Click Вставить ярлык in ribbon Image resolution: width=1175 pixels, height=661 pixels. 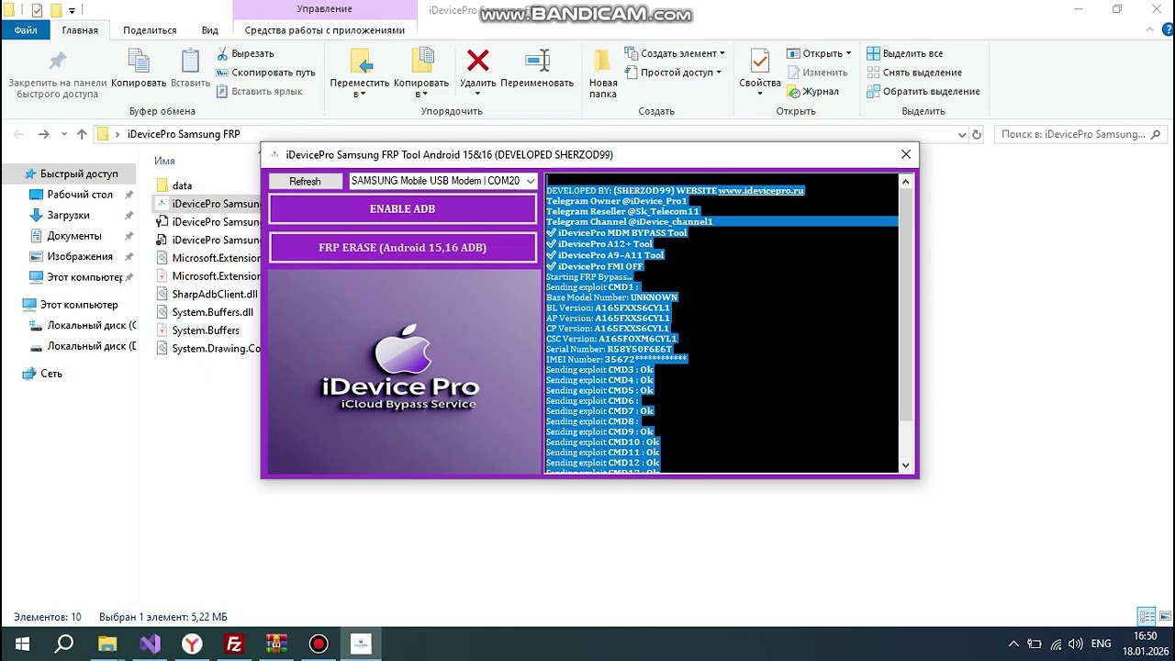[260, 92]
